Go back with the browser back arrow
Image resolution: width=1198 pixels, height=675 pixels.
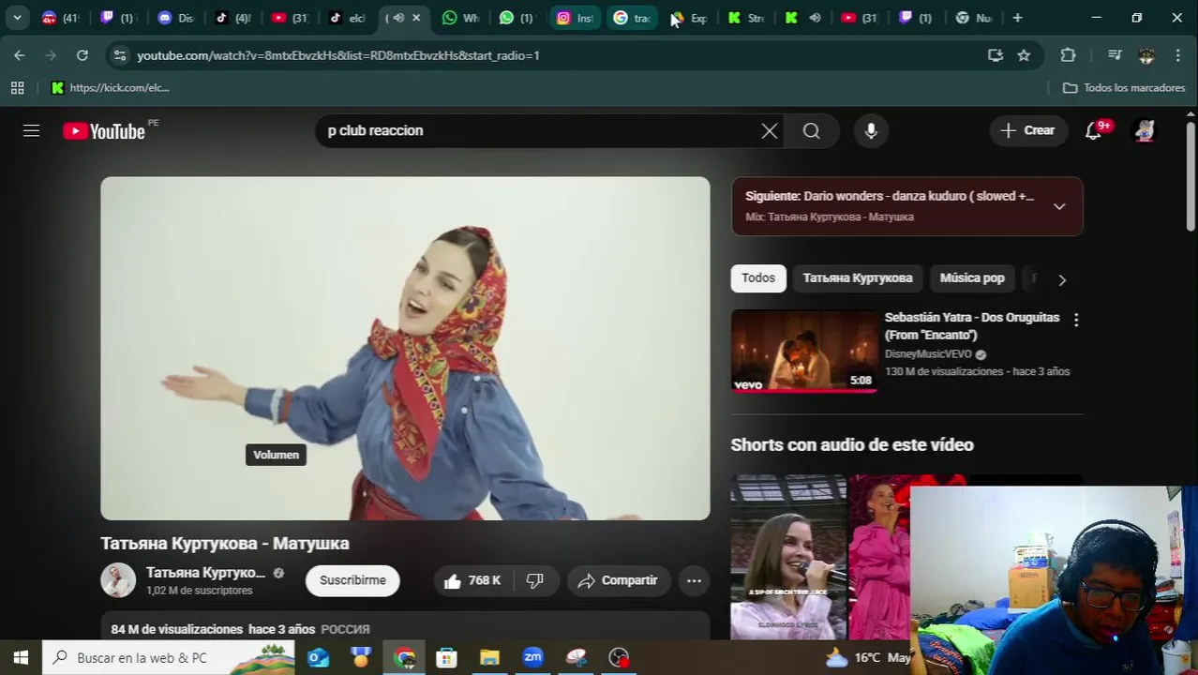[x=20, y=55]
